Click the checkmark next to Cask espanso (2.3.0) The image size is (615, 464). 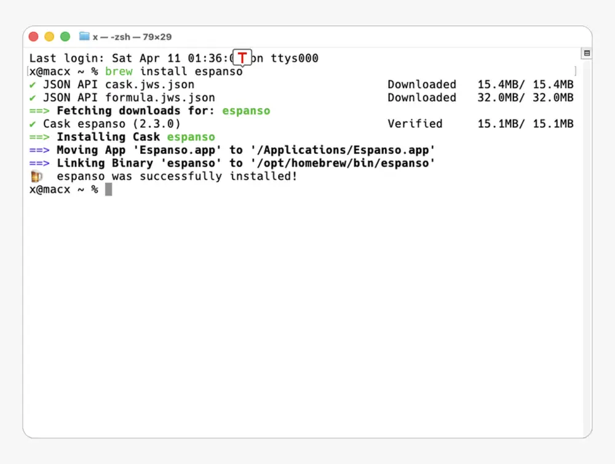pyautogui.click(x=33, y=124)
